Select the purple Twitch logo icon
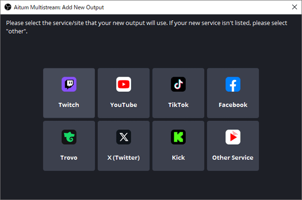Viewport: 302px width, 200px height. point(69,84)
